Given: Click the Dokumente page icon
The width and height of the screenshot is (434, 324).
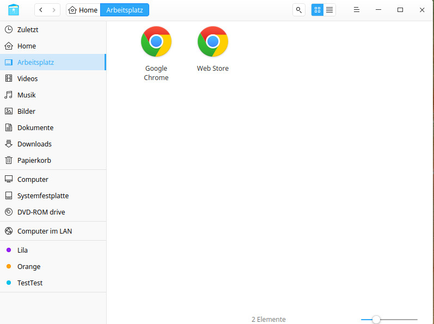Looking at the screenshot, I should point(9,127).
